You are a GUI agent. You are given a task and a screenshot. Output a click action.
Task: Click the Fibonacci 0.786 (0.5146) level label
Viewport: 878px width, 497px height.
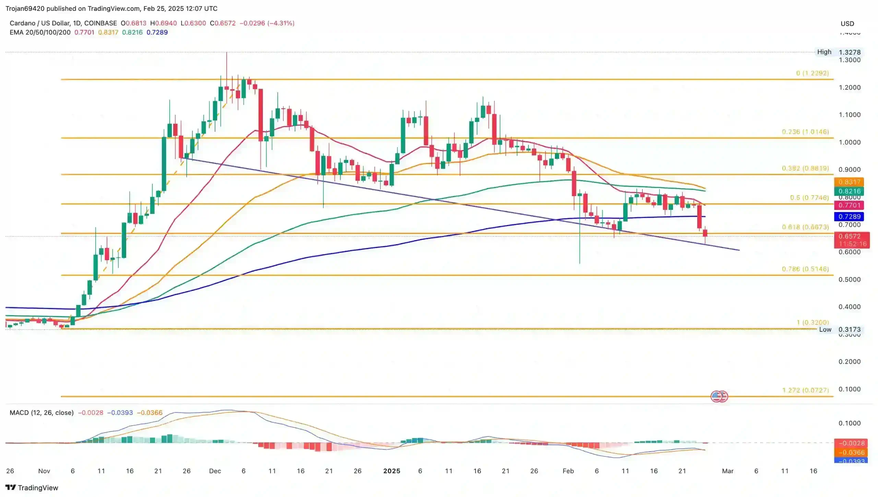pos(805,269)
